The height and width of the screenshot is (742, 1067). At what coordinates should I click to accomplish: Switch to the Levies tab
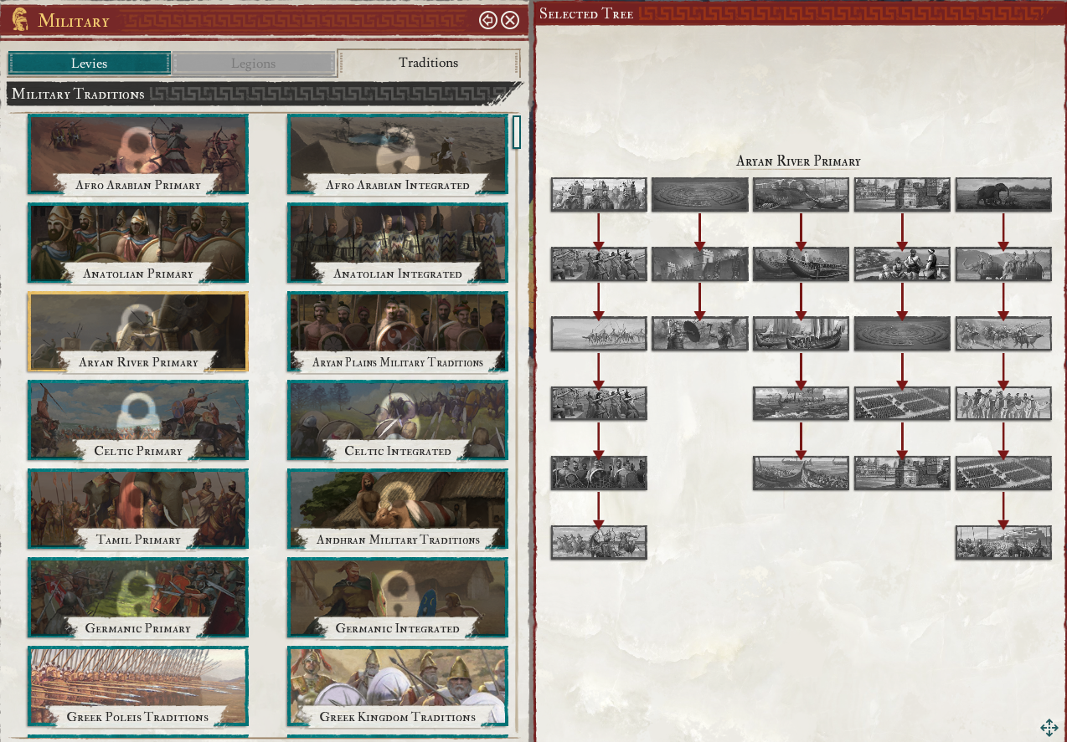coord(89,64)
